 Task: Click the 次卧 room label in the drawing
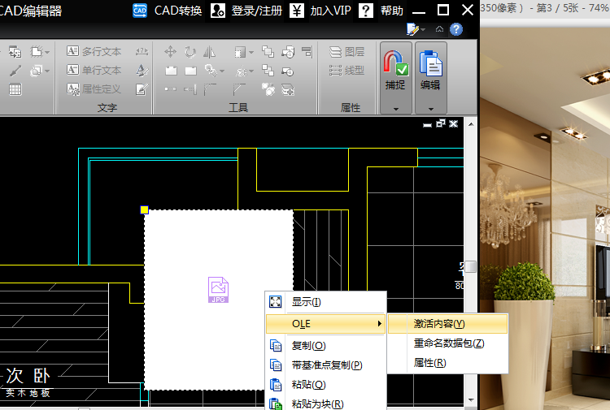28,376
